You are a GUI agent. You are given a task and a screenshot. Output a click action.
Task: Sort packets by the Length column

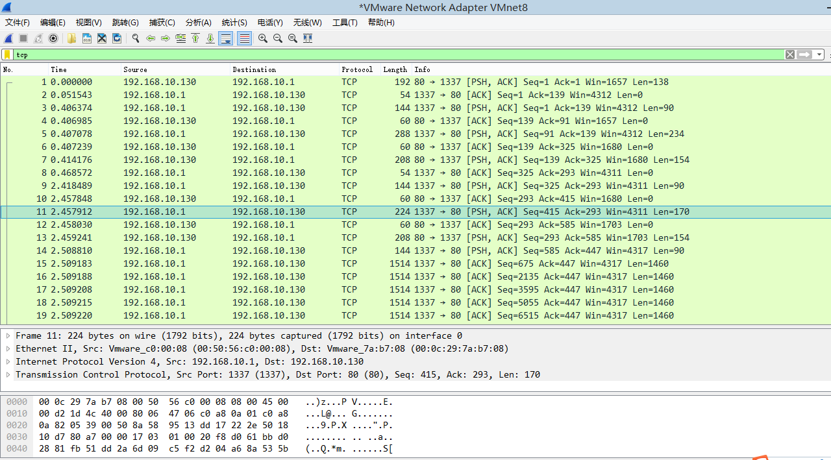(x=395, y=69)
